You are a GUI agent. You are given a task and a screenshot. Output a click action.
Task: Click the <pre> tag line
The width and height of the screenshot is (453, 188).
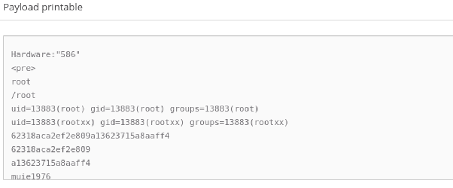pos(23,68)
